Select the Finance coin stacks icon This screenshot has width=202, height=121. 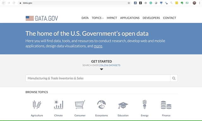166,105
